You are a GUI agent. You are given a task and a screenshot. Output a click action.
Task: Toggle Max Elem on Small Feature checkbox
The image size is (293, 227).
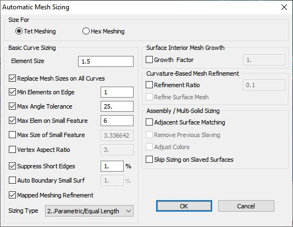click(12, 121)
